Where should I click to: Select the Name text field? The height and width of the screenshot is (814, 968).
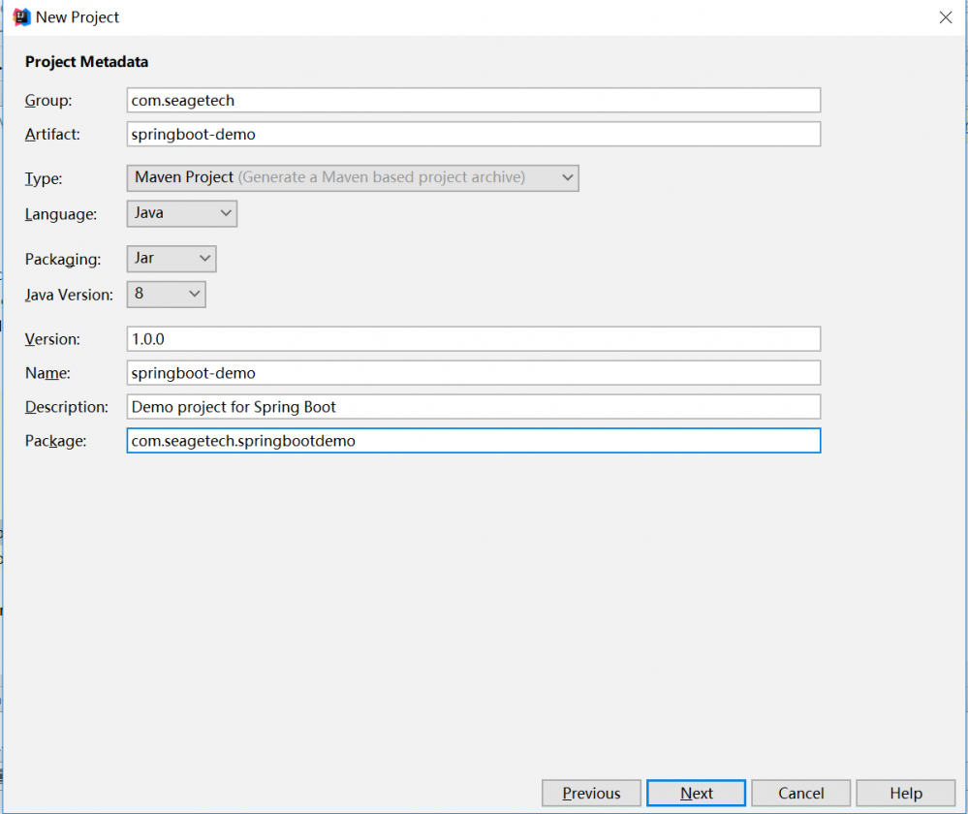[473, 372]
